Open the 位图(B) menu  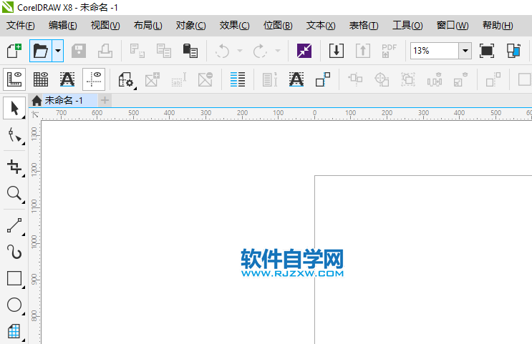click(278, 26)
